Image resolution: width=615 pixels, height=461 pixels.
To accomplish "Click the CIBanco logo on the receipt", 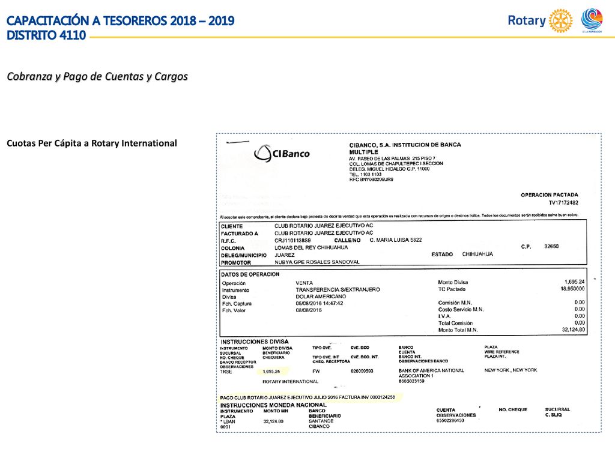I will point(282,153).
